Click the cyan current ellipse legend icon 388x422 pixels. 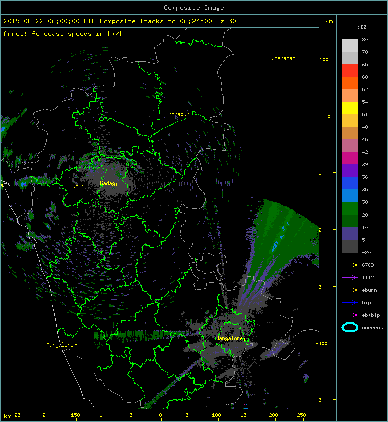pyautogui.click(x=350, y=328)
